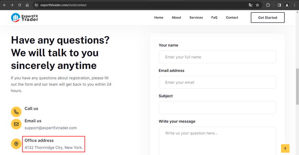Click the yellow envelope Email us icon
The height and width of the screenshot is (155, 299).
click(x=16, y=124)
